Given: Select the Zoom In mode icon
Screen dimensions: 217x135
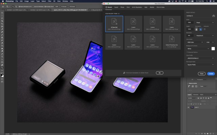Looking at the screenshot, I should pos(13,7).
